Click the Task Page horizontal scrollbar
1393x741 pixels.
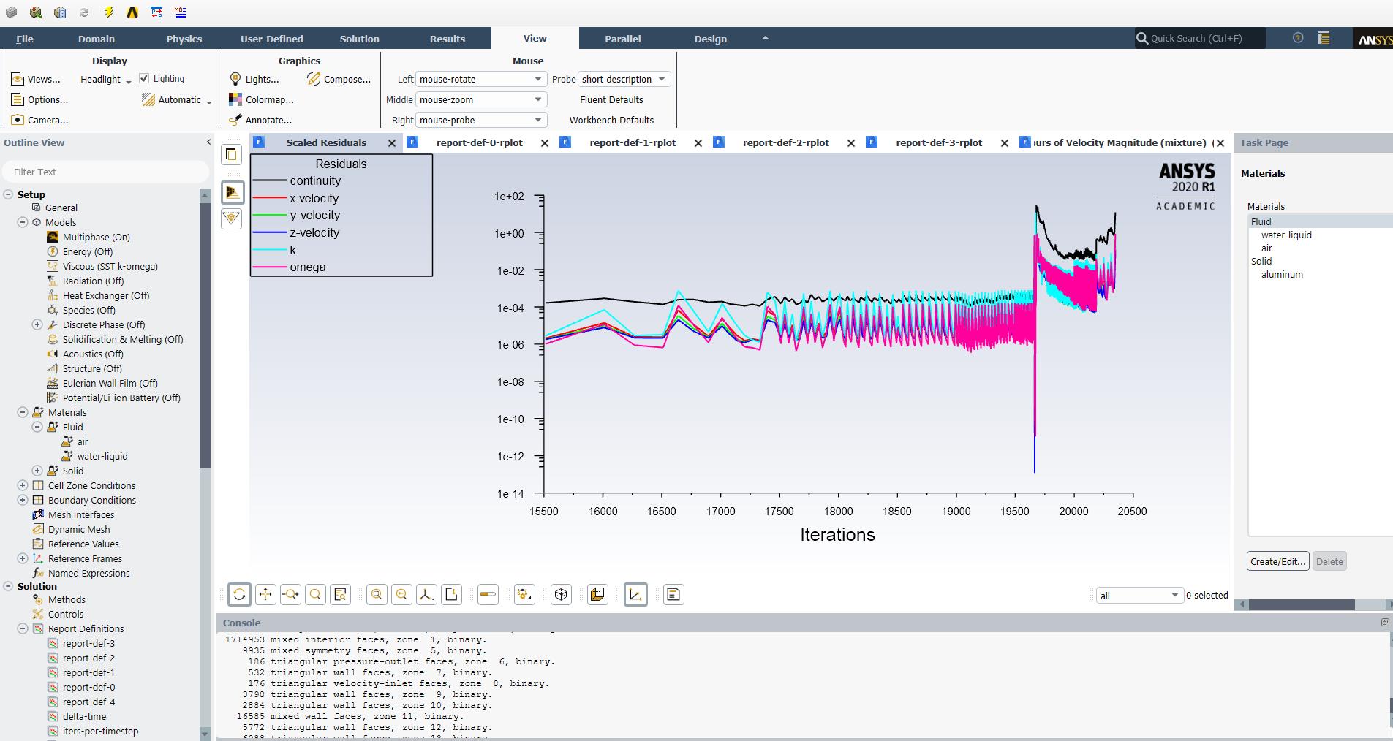pyautogui.click(x=1301, y=604)
